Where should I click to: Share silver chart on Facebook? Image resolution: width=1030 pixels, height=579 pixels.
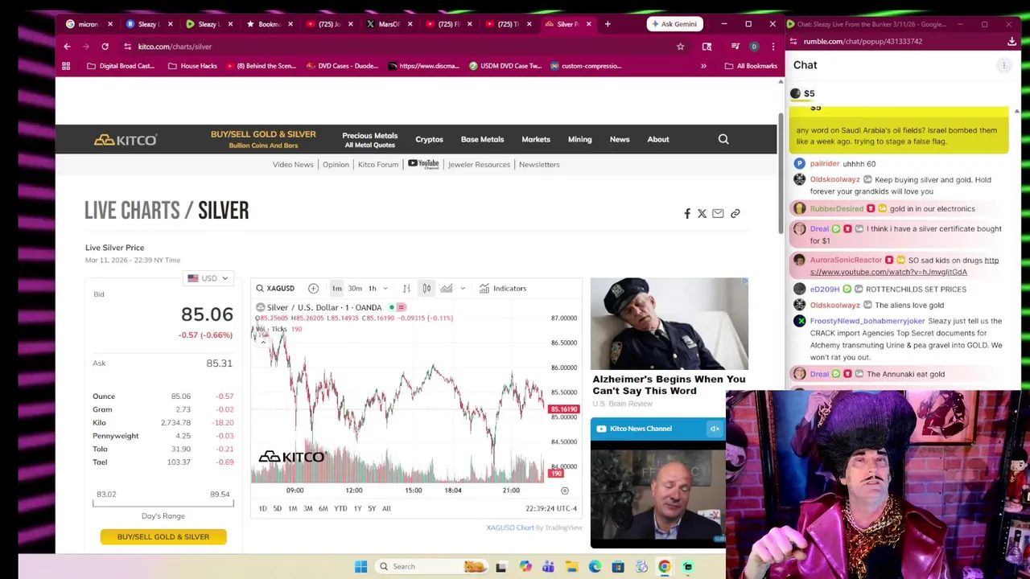(x=687, y=213)
